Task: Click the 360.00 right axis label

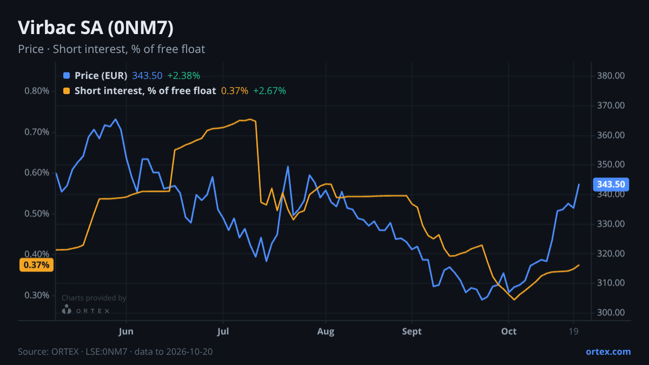Action: [611, 135]
